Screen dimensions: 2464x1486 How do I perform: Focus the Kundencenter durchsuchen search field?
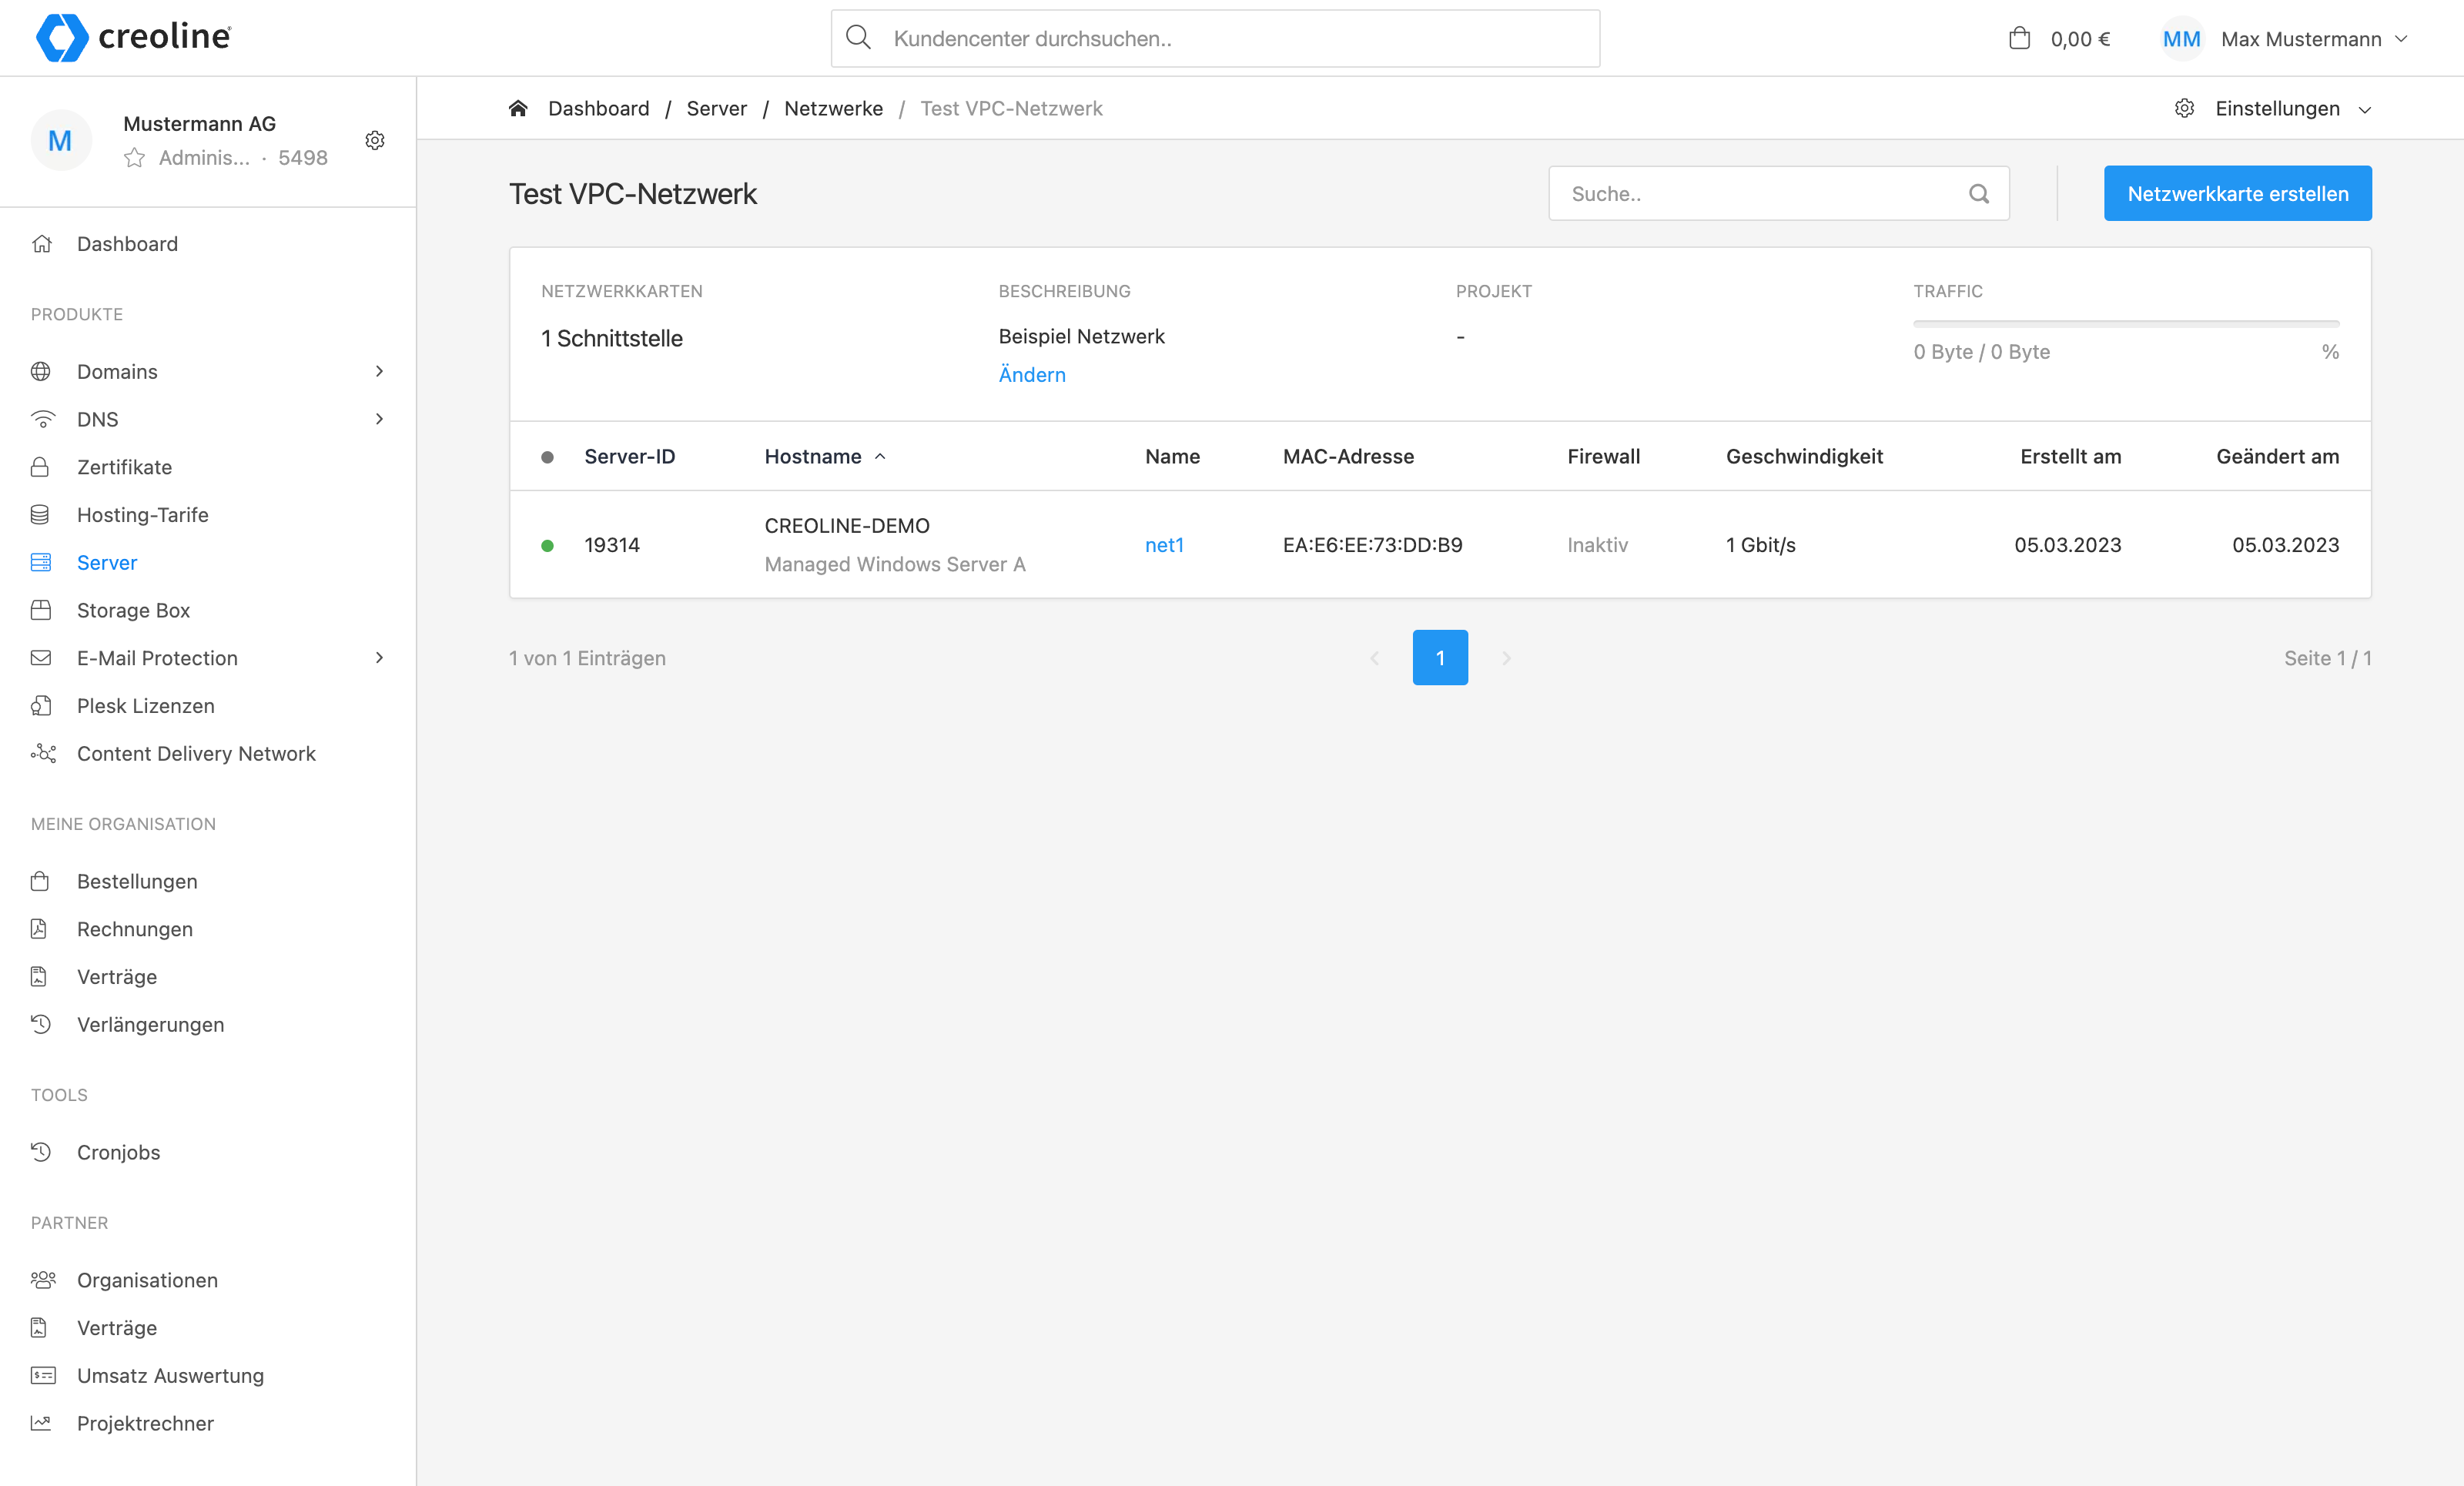(x=1215, y=39)
